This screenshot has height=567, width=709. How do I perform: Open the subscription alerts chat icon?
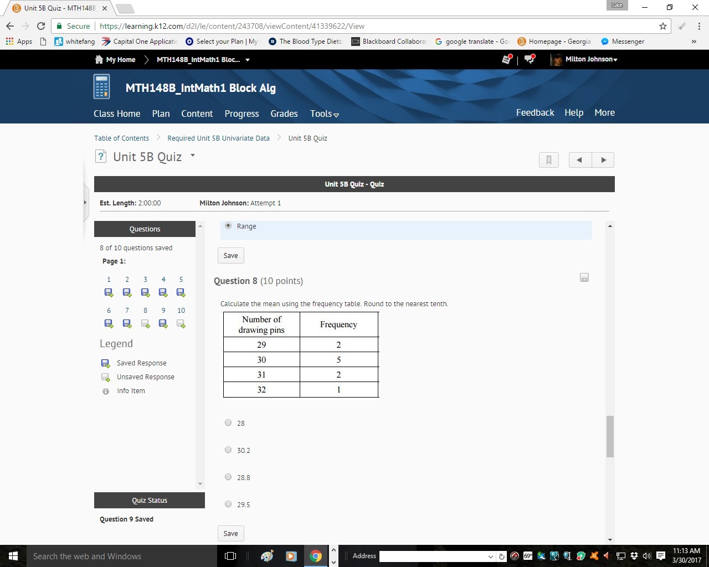coord(530,59)
